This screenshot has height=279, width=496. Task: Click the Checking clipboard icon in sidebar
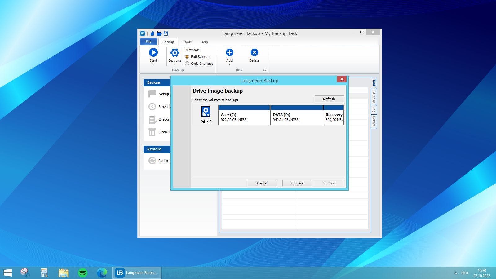(x=152, y=119)
